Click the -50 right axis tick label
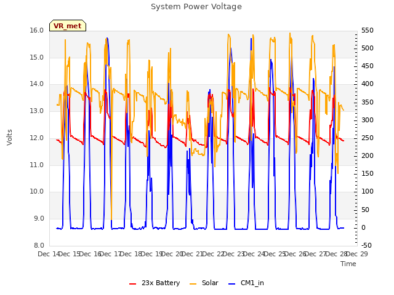The image size is (394, 295). coord(366,245)
